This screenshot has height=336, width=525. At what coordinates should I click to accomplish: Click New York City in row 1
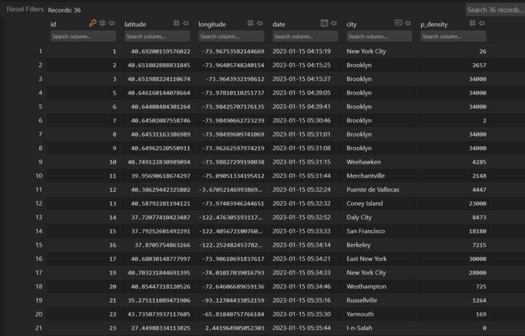click(x=366, y=52)
